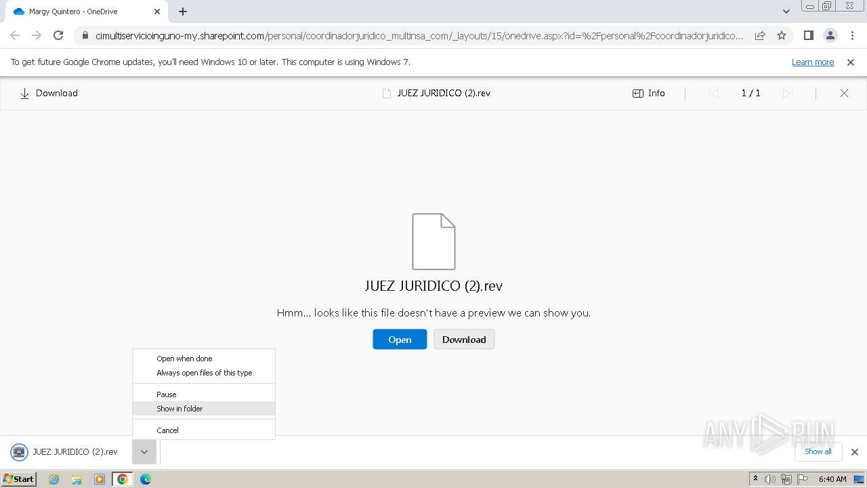
Task: Open the Learn more link
Action: [x=813, y=62]
